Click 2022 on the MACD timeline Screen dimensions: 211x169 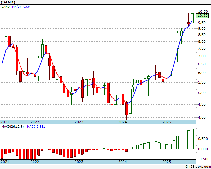[35, 162]
